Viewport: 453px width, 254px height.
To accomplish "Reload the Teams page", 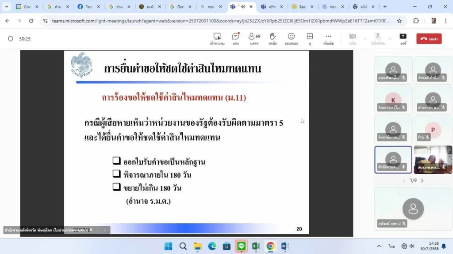I will [31, 21].
